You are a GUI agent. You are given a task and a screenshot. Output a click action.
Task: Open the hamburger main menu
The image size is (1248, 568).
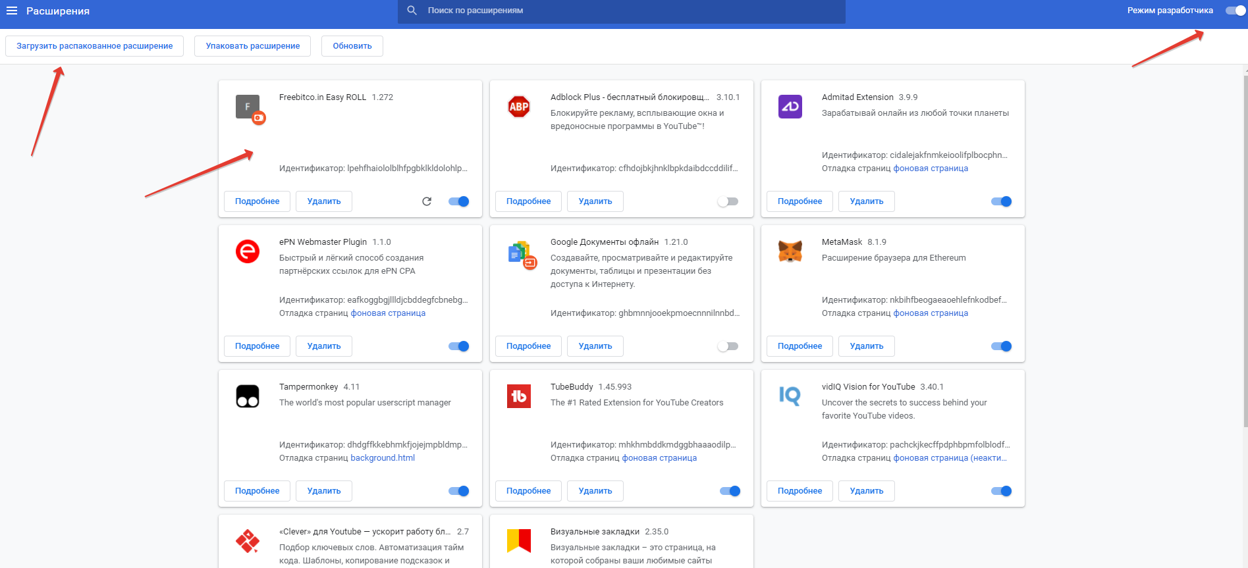tap(12, 11)
